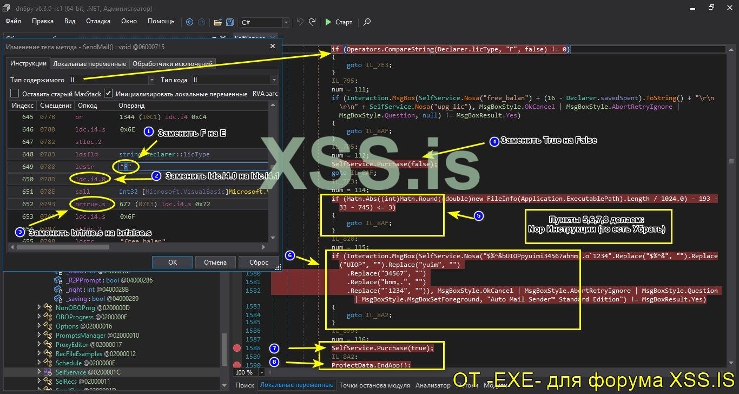Viewport: 739px width, 394px height.
Task: Toggle 'Оставить старый MaxStack' checkbox
Action: click(x=15, y=94)
